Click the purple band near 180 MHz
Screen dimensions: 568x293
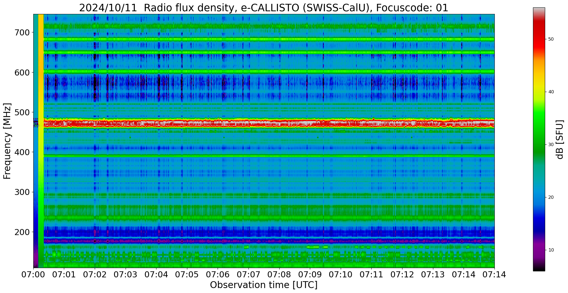point(269,241)
